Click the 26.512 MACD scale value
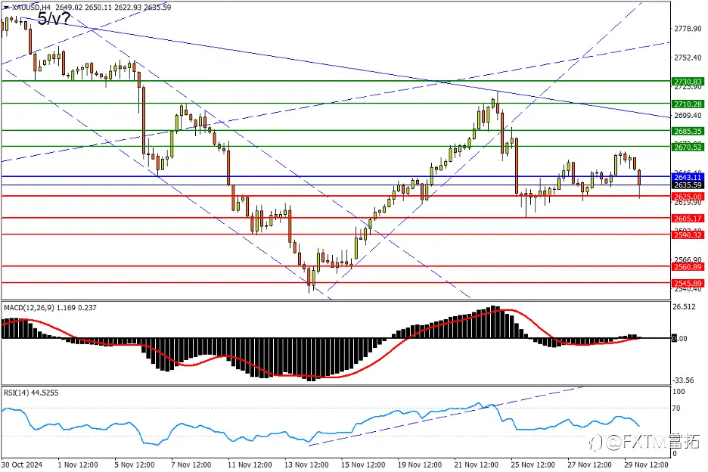The height and width of the screenshot is (472, 708). click(684, 306)
